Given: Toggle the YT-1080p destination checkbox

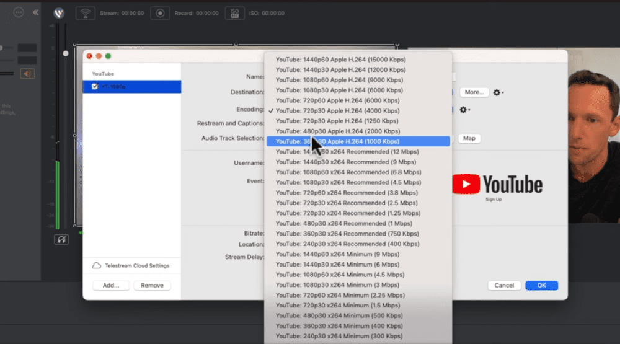Looking at the screenshot, I should (x=95, y=87).
